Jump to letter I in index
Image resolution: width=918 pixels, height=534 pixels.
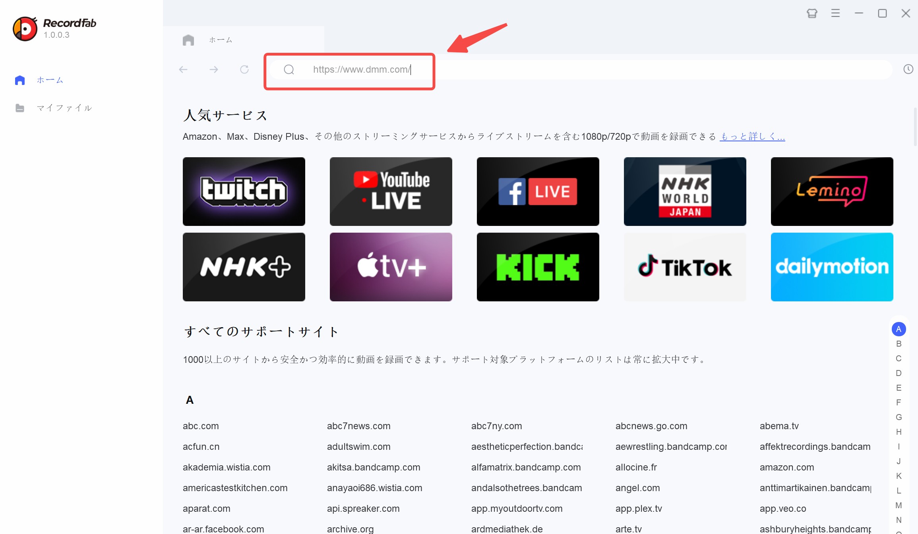899,447
